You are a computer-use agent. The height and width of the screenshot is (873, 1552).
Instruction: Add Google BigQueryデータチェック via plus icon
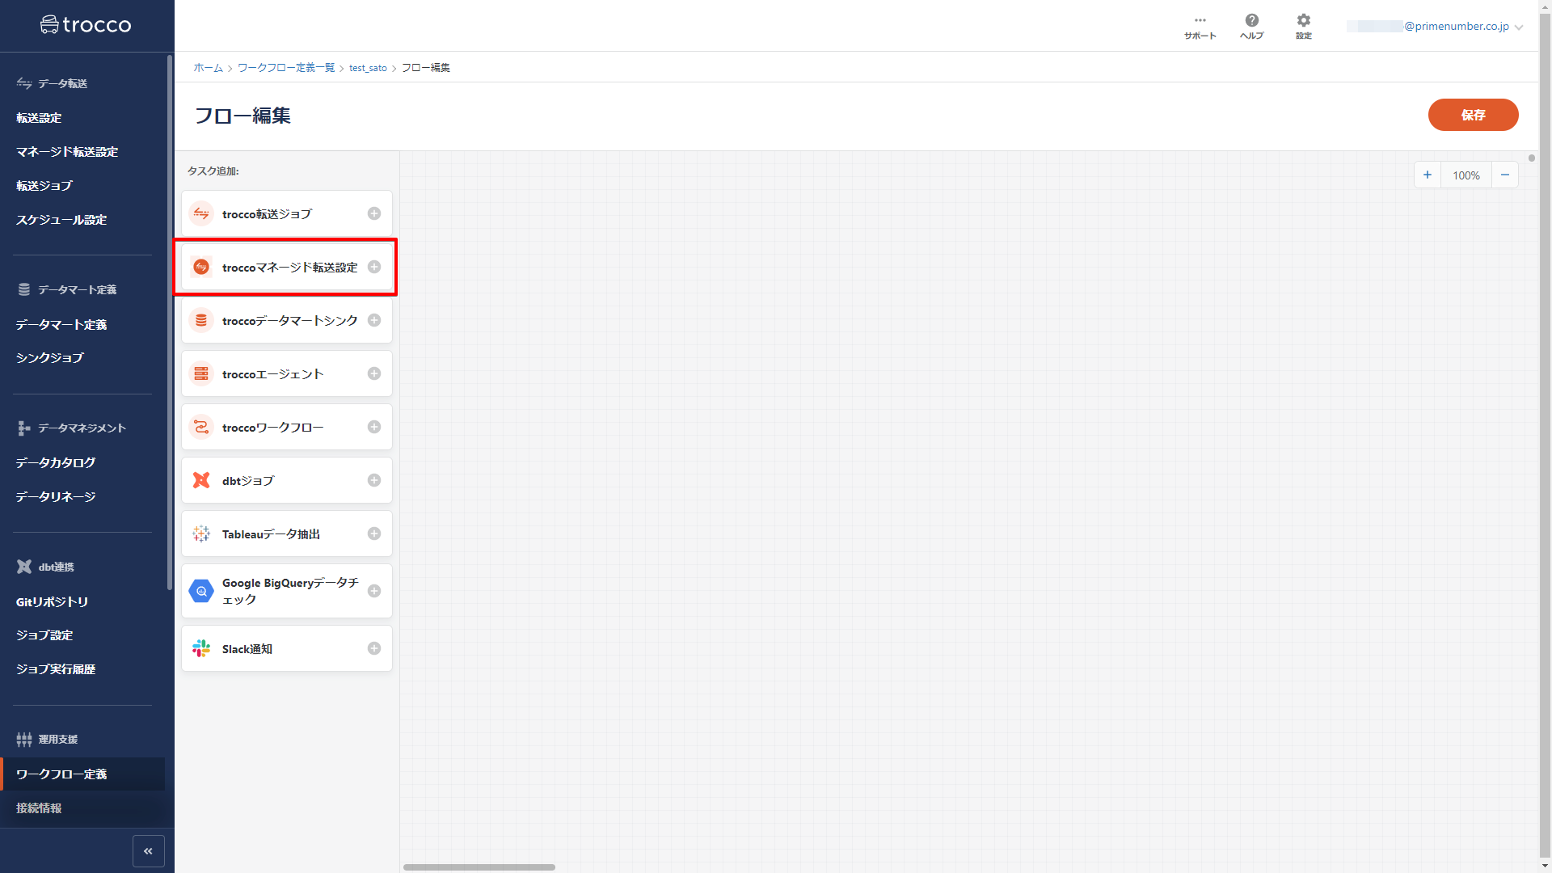coord(374,591)
